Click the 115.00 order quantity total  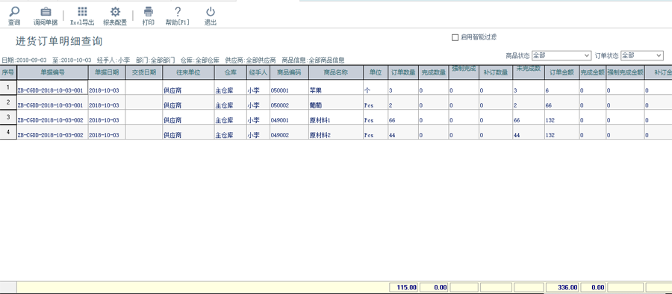pos(403,287)
